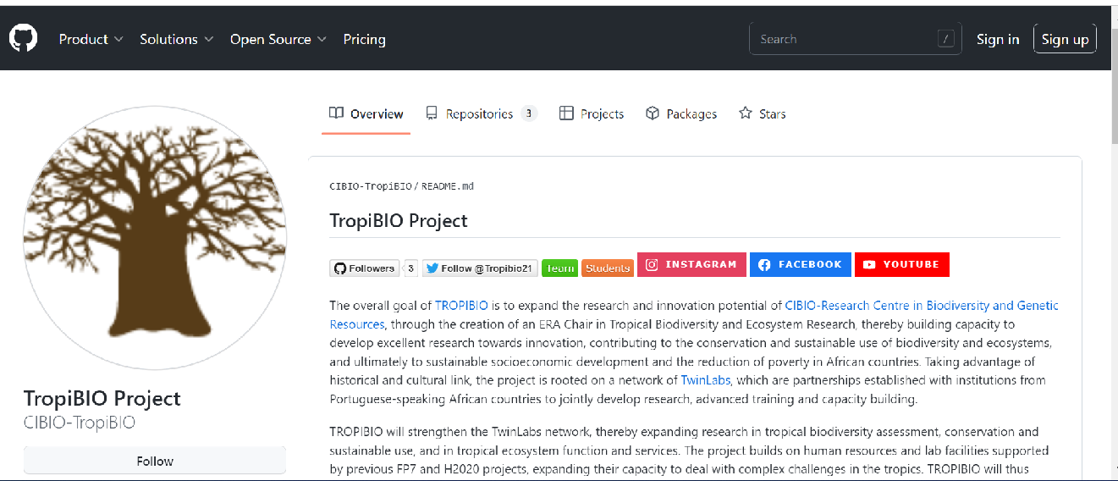Switch to the Projects tab
1118x481 pixels.
[592, 113]
